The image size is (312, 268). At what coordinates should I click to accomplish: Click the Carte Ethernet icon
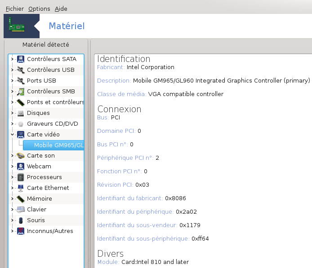21,188
